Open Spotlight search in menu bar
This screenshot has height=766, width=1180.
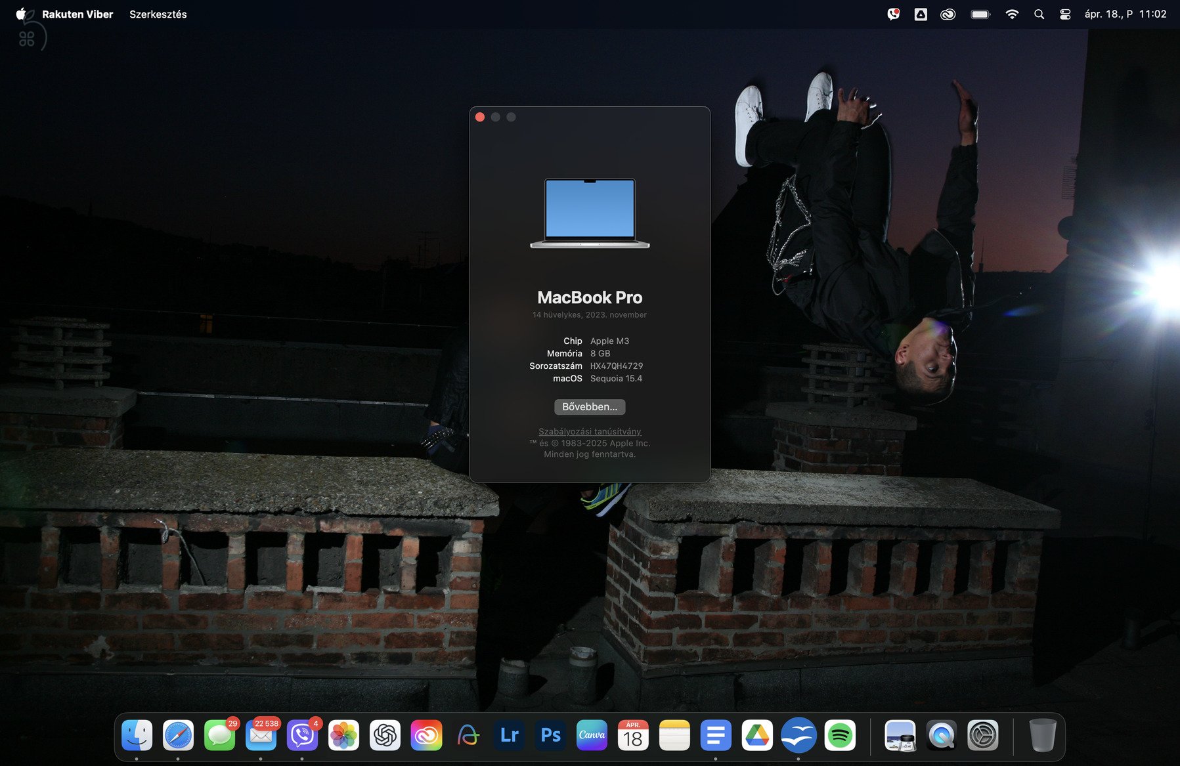(x=1039, y=14)
